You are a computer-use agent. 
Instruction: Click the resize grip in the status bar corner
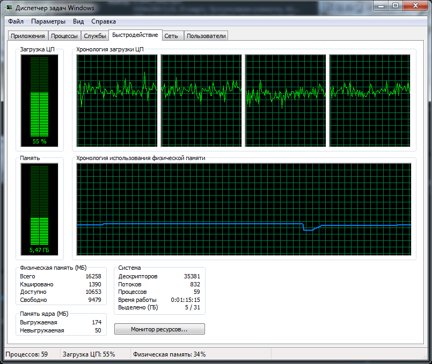click(424, 357)
